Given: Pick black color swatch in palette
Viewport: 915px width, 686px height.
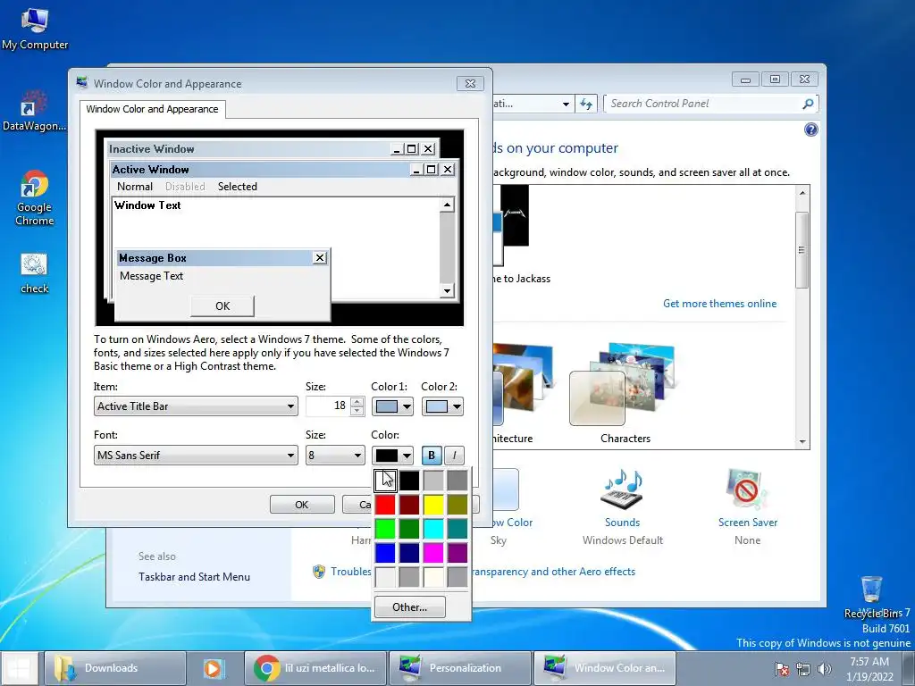Looking at the screenshot, I should [409, 481].
